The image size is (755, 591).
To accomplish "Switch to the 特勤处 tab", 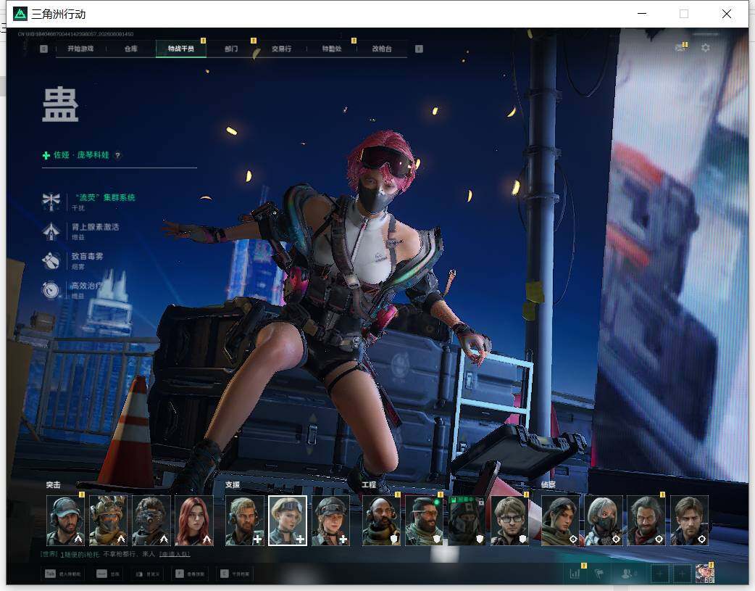I will tap(331, 49).
